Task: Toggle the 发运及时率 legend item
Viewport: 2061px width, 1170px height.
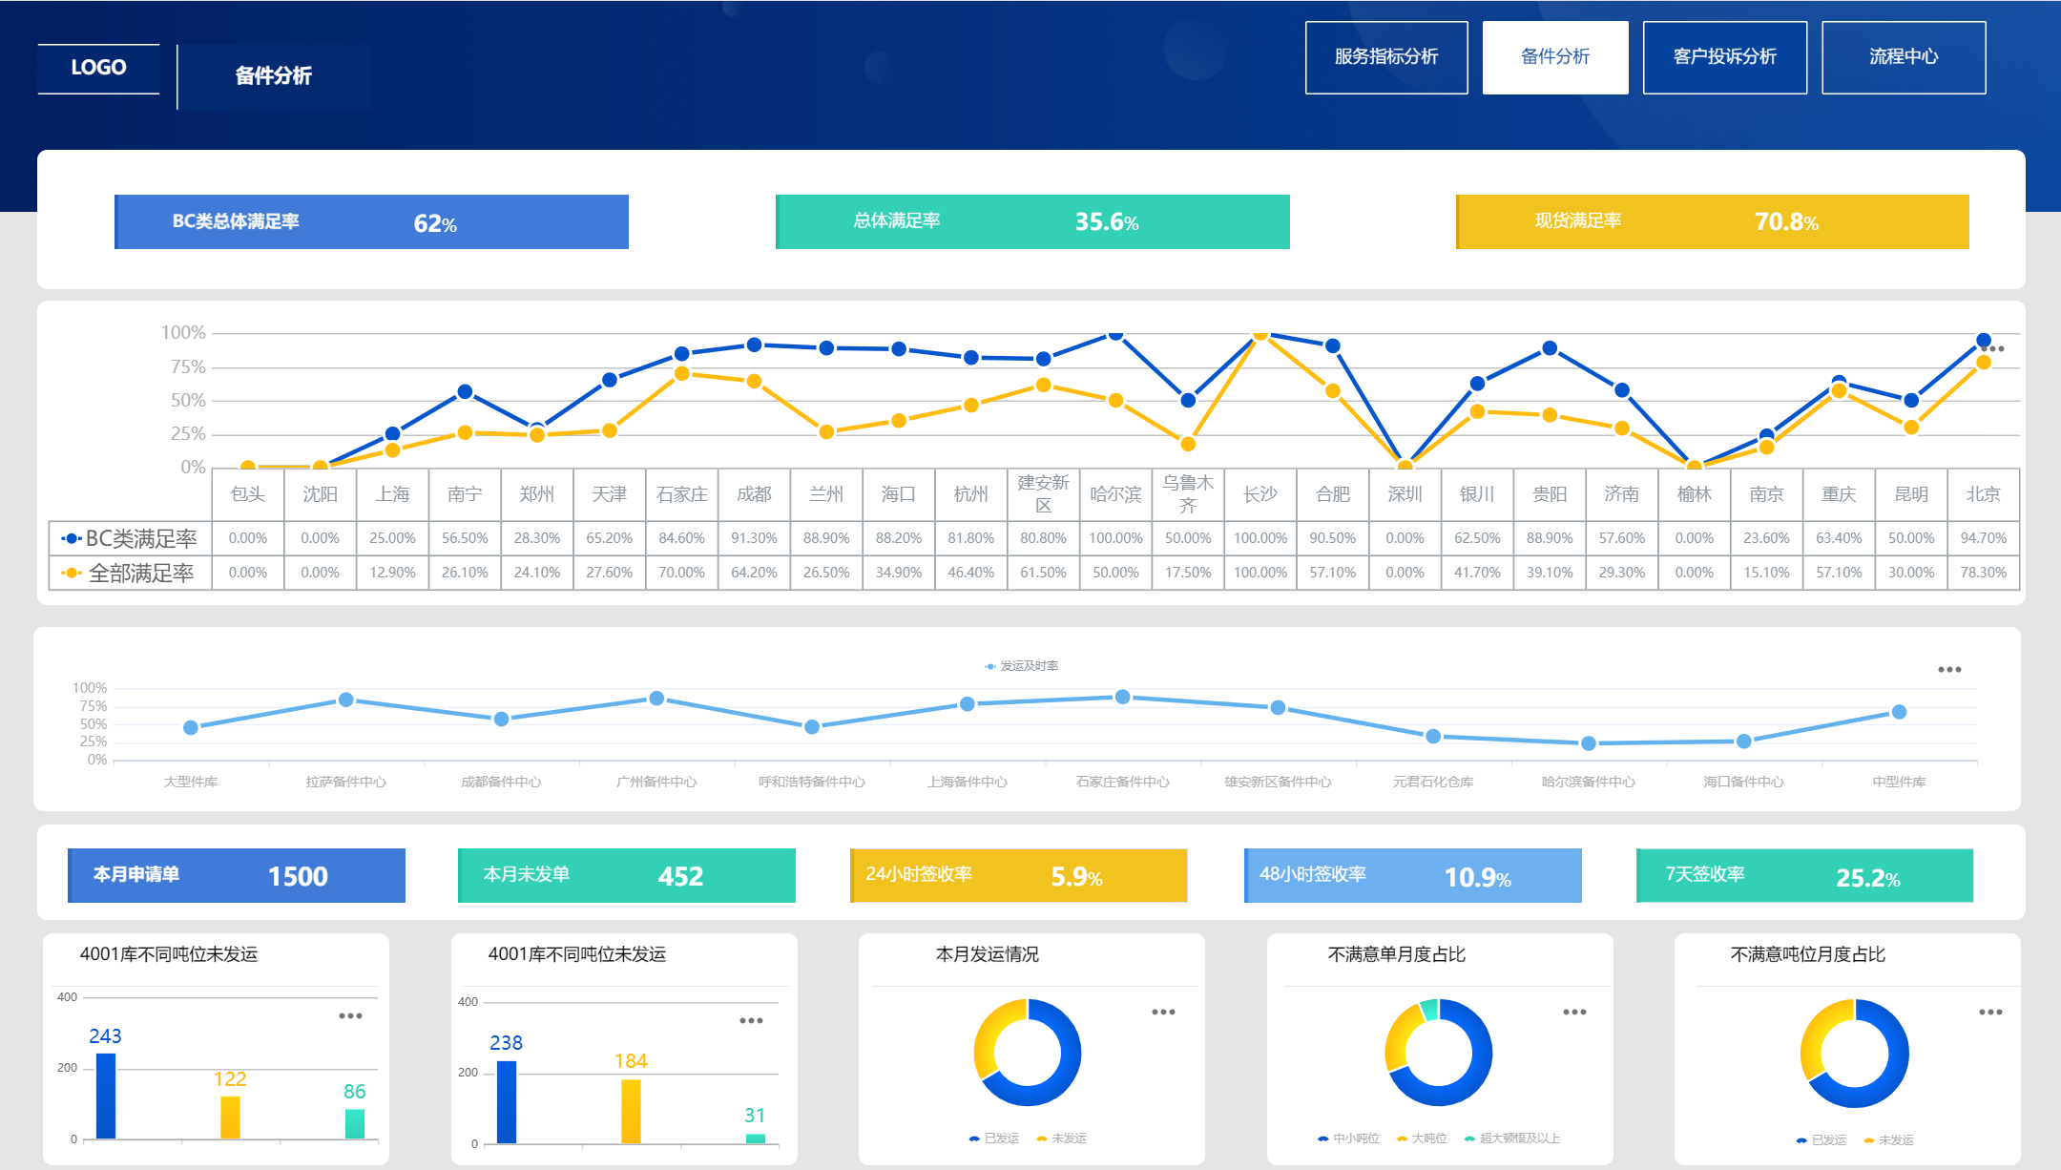Action: [1021, 666]
